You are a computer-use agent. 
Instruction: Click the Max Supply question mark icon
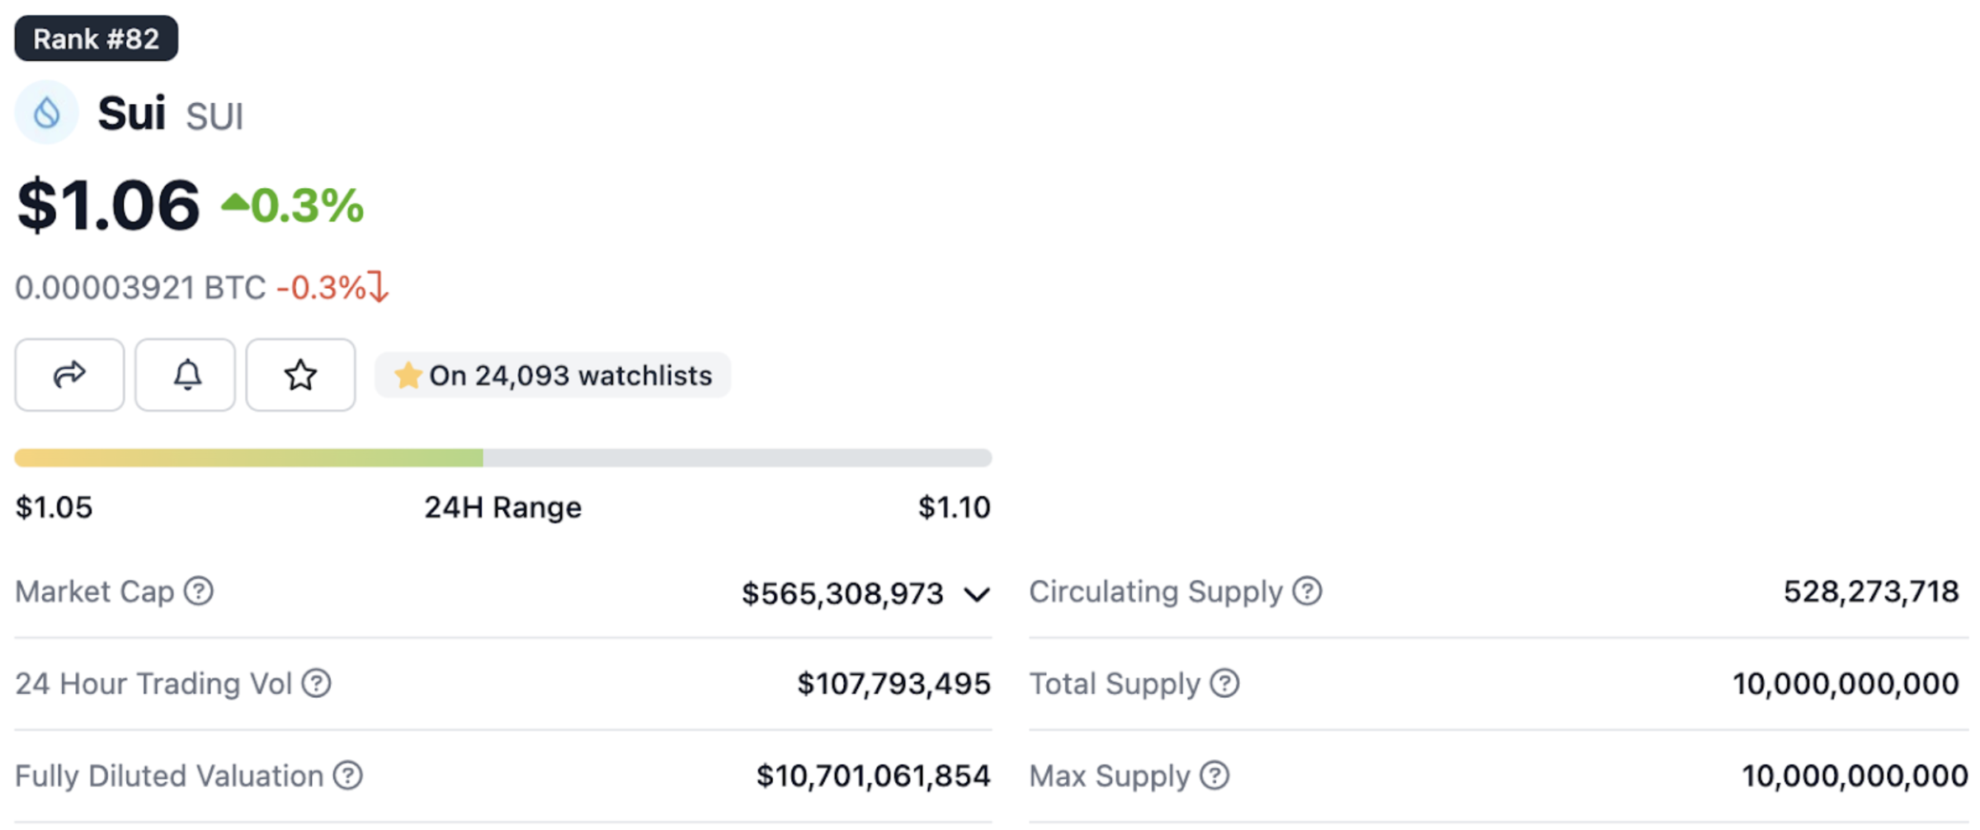(x=1214, y=776)
